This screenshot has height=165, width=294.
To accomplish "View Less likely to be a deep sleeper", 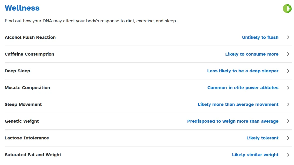I will pos(243,71).
